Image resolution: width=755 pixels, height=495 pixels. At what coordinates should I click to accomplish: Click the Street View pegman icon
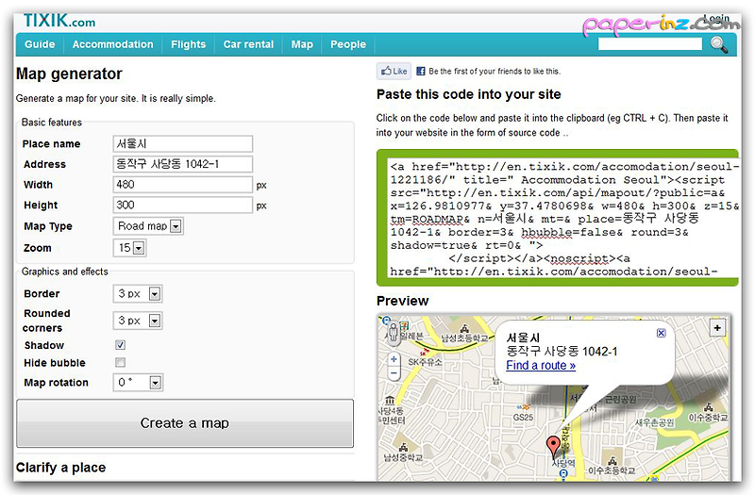[394, 333]
